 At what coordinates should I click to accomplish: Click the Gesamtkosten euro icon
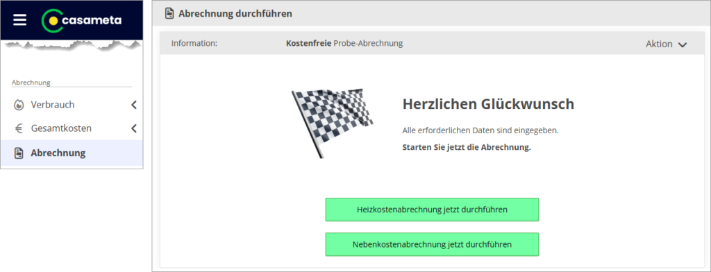point(19,128)
